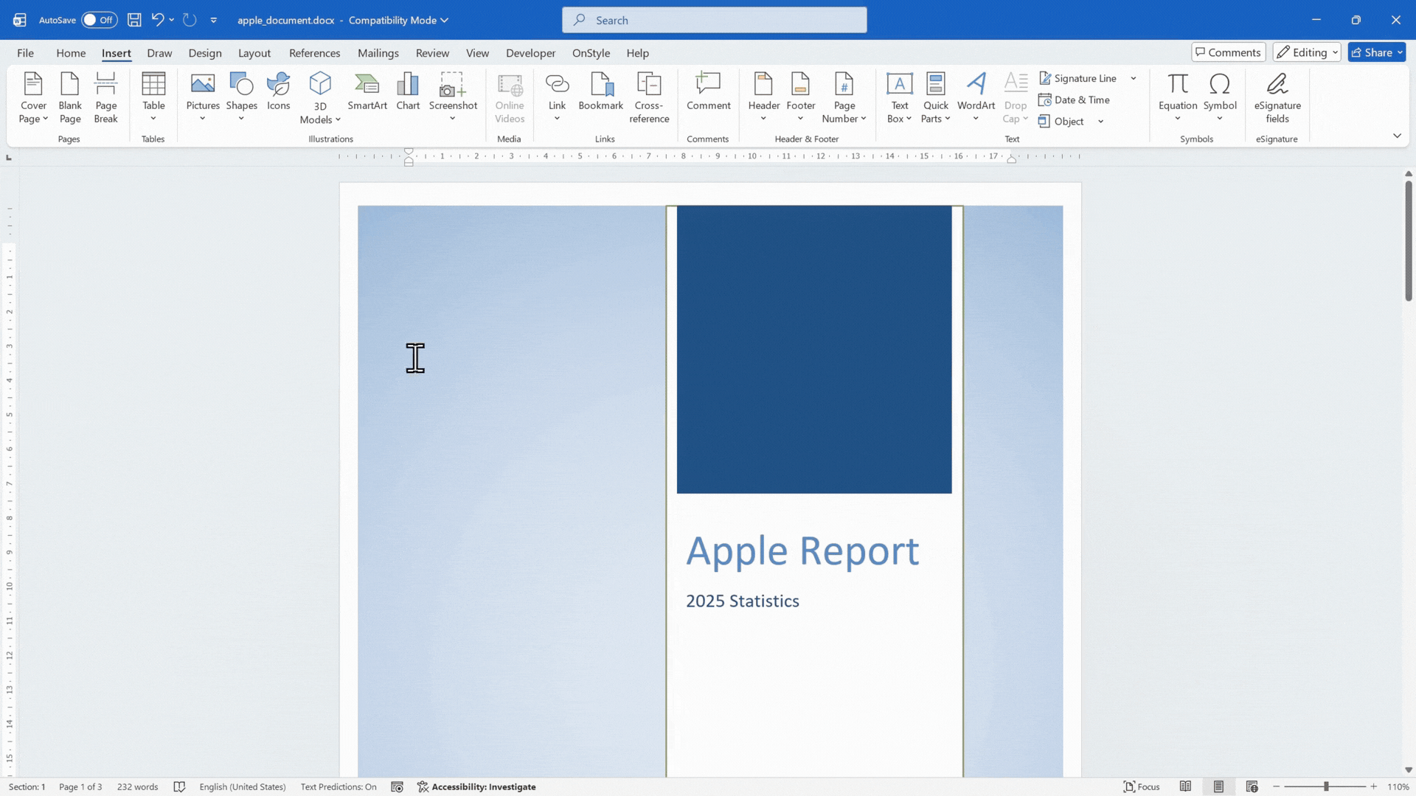
Task: Switch to Read Mode view
Action: 1185,786
